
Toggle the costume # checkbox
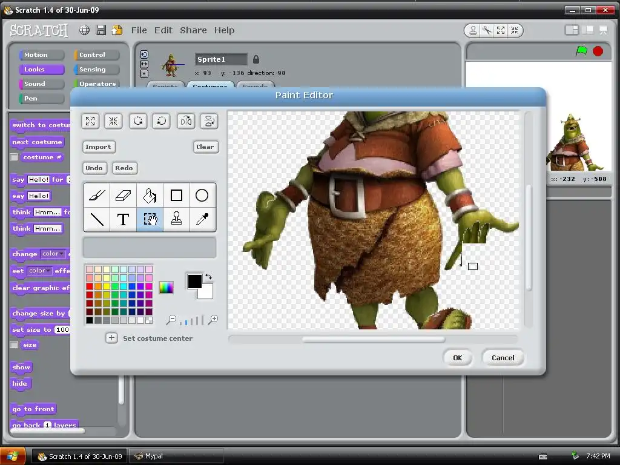click(x=14, y=157)
